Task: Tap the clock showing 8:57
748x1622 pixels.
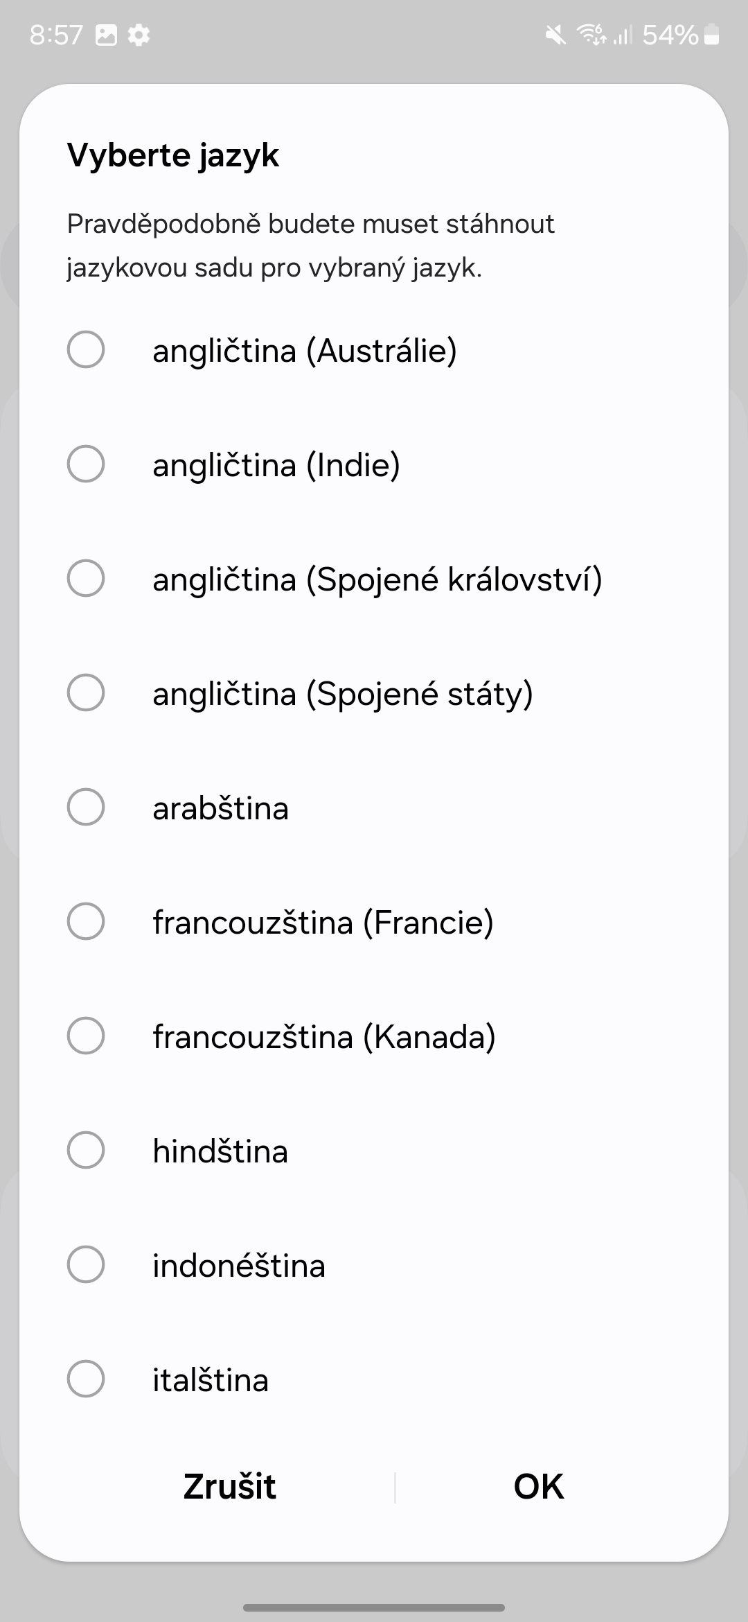Action: click(x=56, y=35)
